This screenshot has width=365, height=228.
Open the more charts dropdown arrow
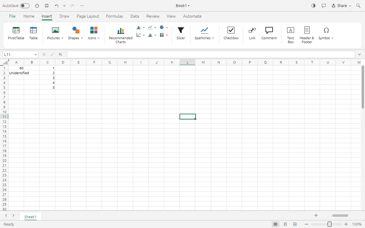pyautogui.click(x=167, y=35)
